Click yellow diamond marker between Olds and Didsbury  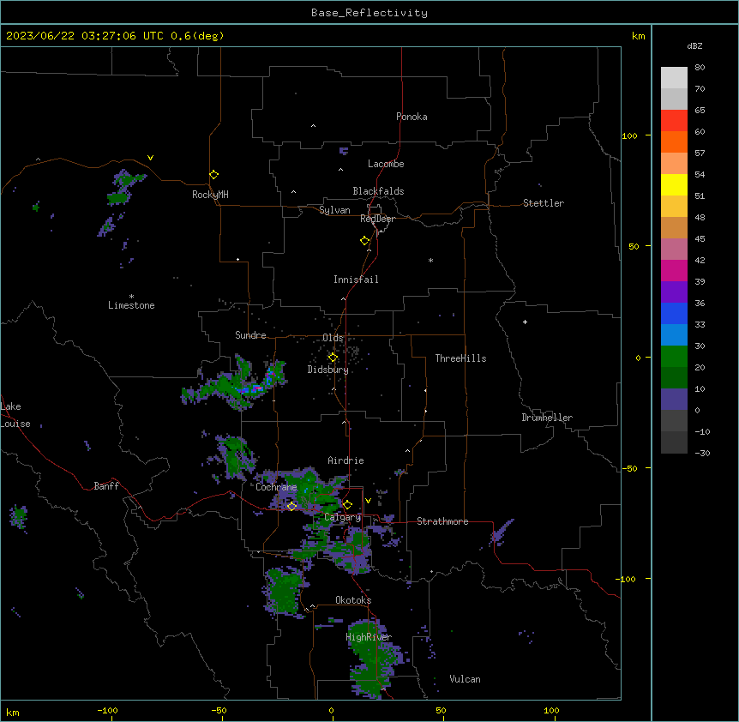(x=333, y=358)
